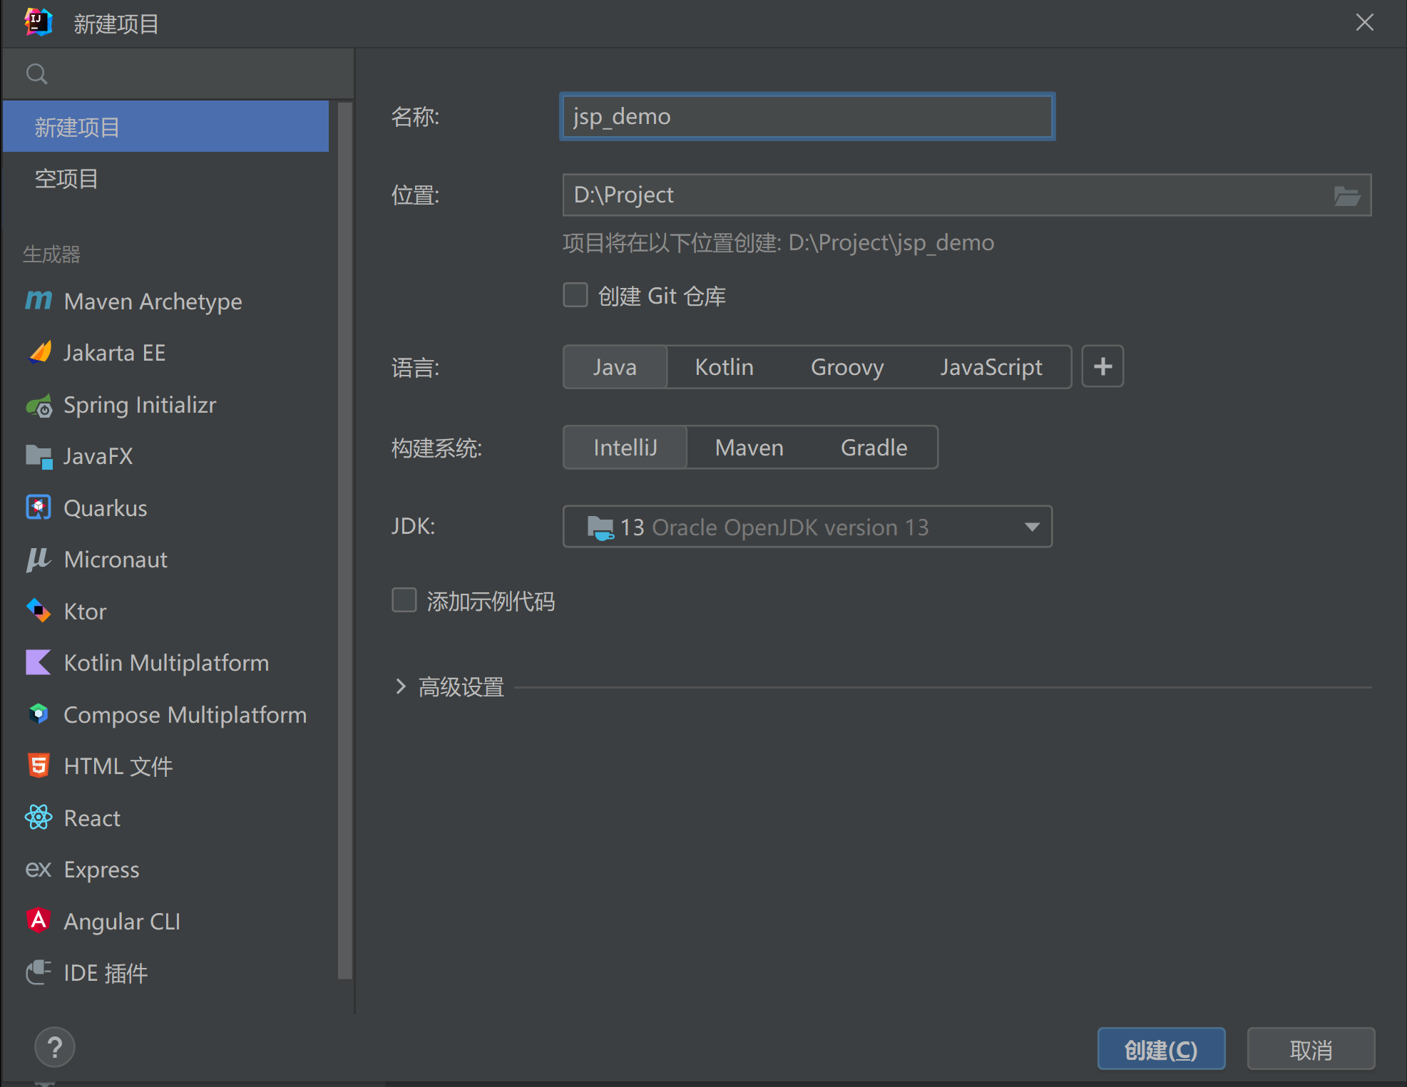This screenshot has width=1407, height=1087.
Task: Check the 添加示例代码 option
Action: click(404, 600)
